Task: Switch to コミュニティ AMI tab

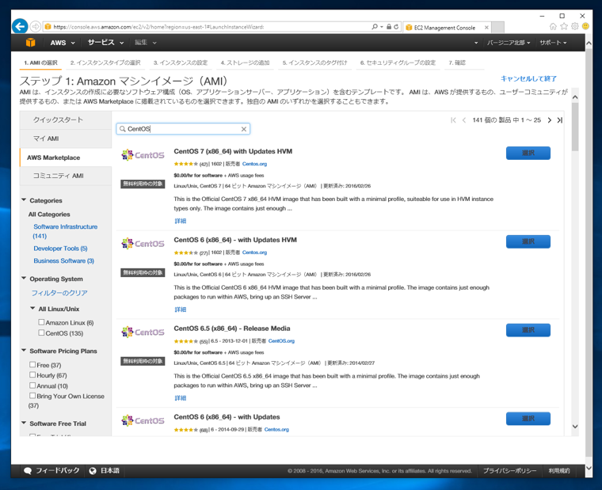Action: point(66,176)
